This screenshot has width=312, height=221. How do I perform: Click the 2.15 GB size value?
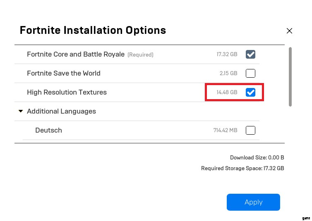click(228, 74)
